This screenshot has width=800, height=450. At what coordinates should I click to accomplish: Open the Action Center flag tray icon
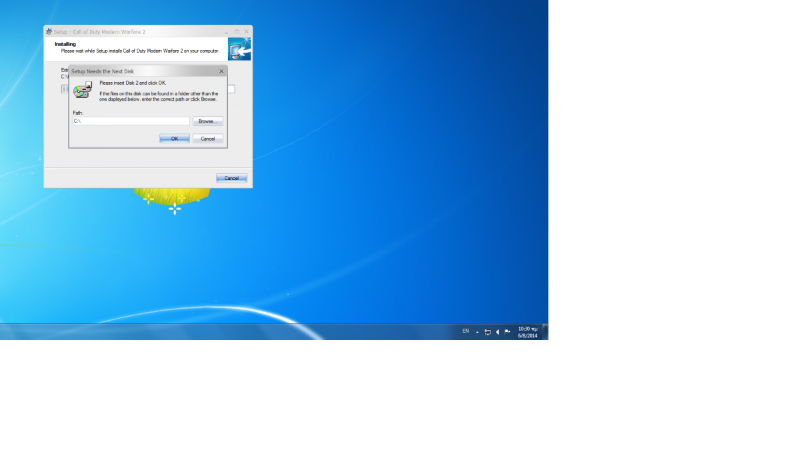coord(507,331)
